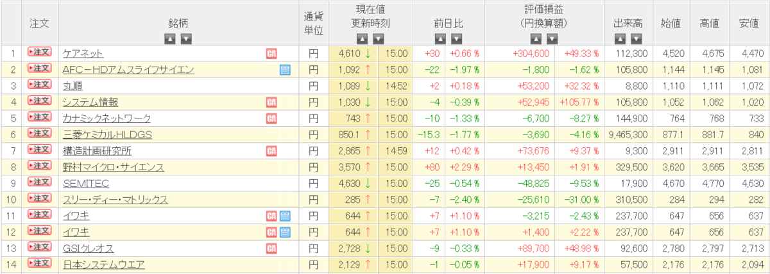Place an order for 野村マイクロ・サイエンス

[x=39, y=166]
